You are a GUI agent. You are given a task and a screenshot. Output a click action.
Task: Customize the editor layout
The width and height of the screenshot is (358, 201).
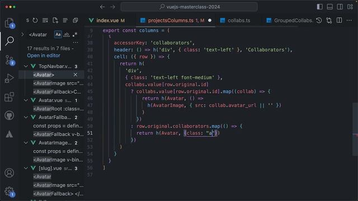coord(350,7)
